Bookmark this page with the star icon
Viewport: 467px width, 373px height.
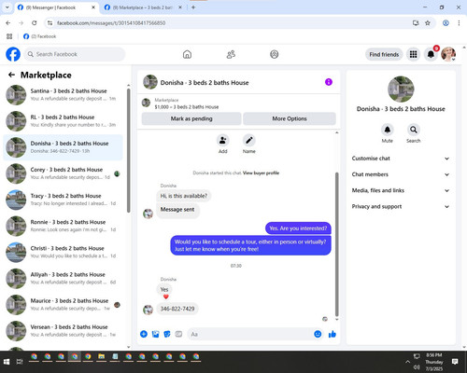[428, 23]
